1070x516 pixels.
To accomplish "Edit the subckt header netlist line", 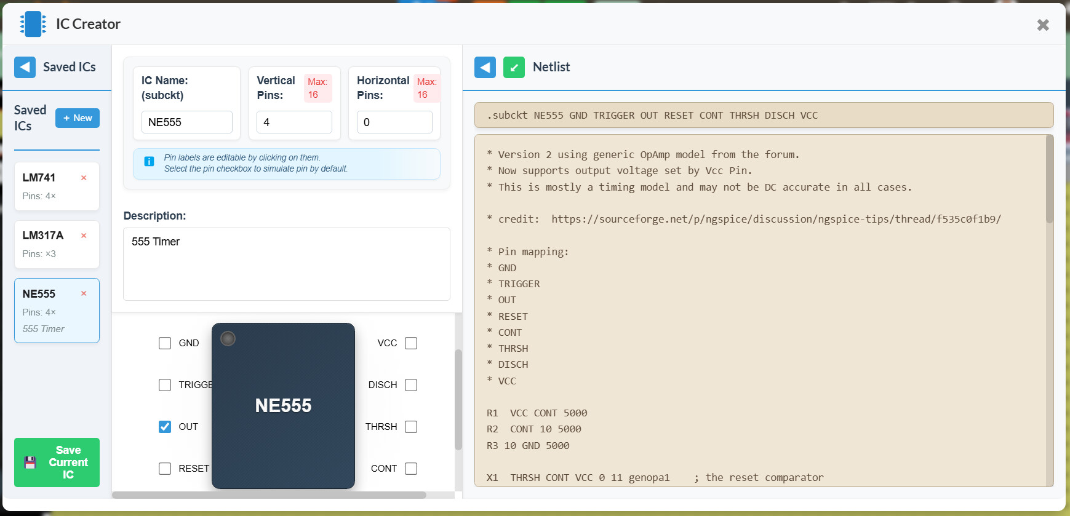I will click(764, 115).
